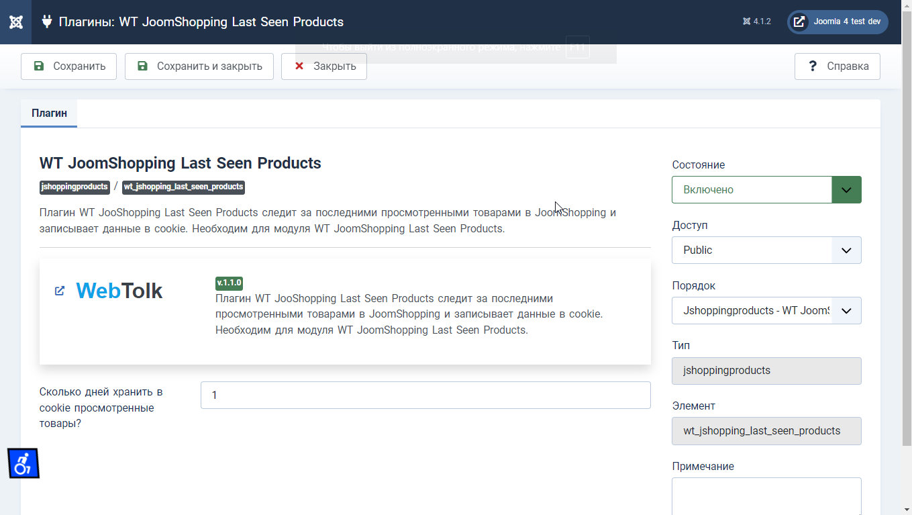Image resolution: width=912 pixels, height=515 pixels.
Task: Click into the Примечание note text field
Action: pyautogui.click(x=766, y=496)
